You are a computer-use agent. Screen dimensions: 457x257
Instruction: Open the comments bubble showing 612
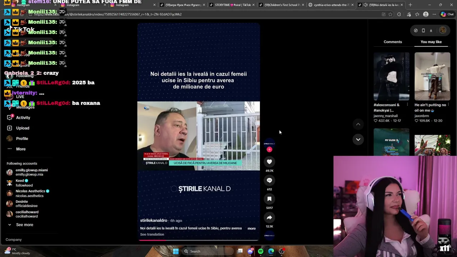point(269,180)
